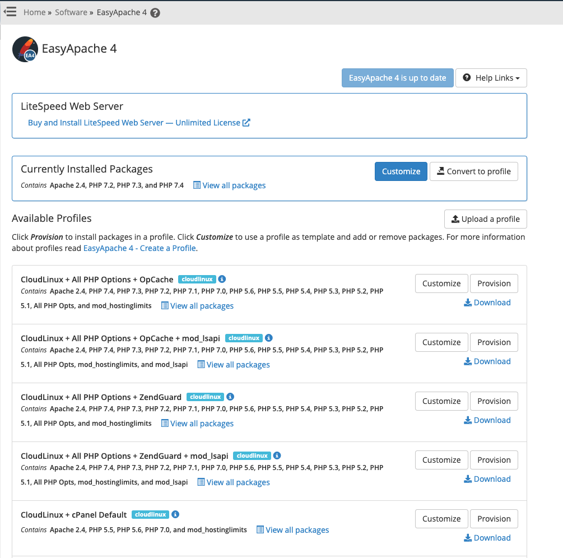This screenshot has width=563, height=558.
Task: Open EasyApache 4 - Create a Profile link
Action: click(139, 248)
